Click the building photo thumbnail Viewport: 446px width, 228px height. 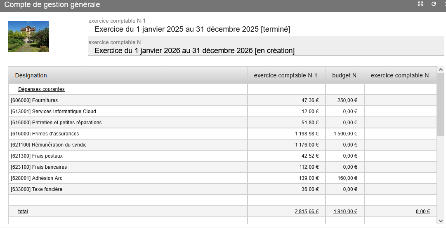pos(28,36)
